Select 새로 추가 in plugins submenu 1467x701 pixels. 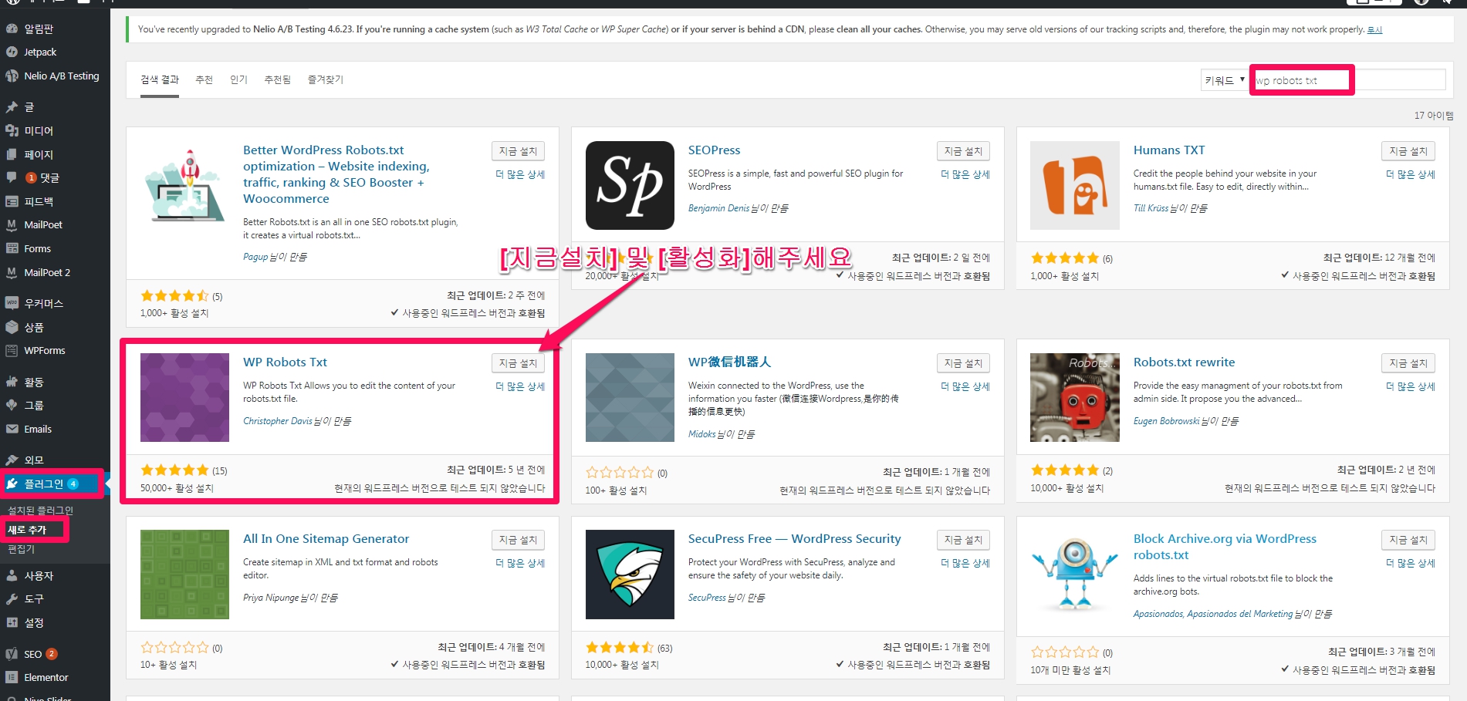pyautogui.click(x=28, y=530)
